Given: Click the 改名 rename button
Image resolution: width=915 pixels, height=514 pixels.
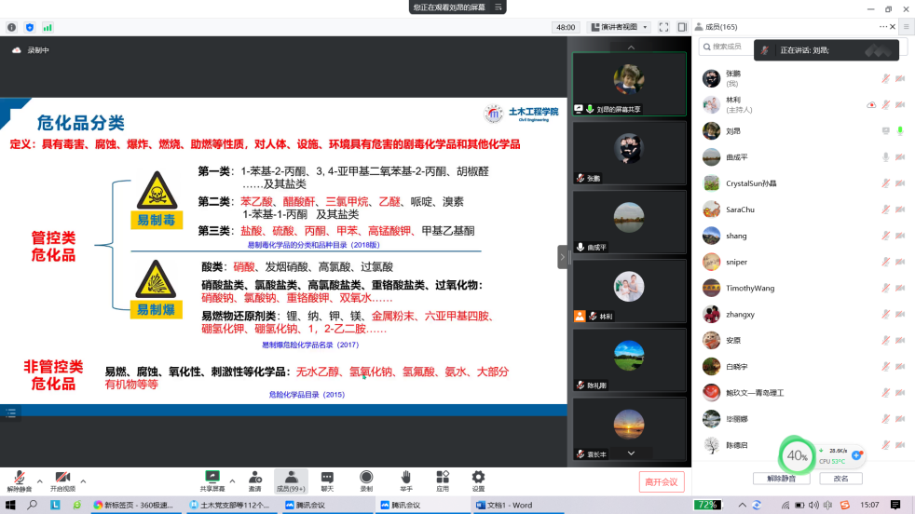Looking at the screenshot, I should pyautogui.click(x=840, y=479).
